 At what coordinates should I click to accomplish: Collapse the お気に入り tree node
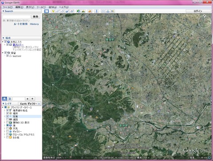[3, 42]
